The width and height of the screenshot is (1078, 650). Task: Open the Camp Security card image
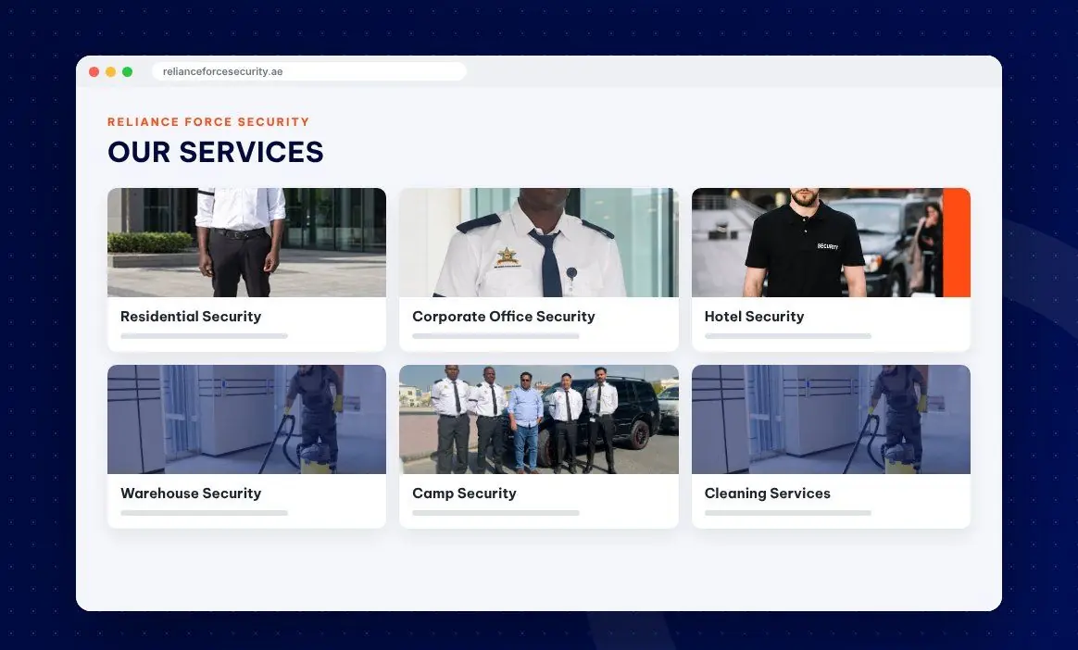pos(538,419)
